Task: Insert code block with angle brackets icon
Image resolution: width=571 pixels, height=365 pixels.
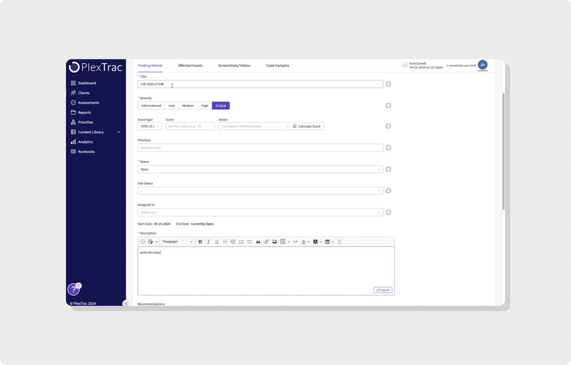Action: click(x=295, y=242)
